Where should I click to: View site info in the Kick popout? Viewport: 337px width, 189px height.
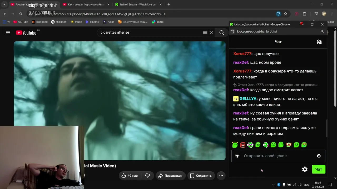point(232,31)
